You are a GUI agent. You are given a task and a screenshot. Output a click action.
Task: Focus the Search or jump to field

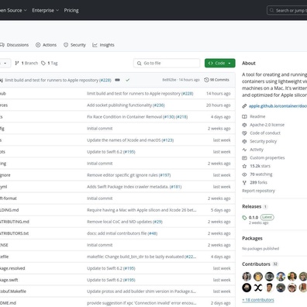(x=287, y=11)
